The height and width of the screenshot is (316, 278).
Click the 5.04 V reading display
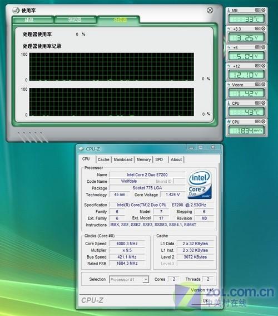246,56
